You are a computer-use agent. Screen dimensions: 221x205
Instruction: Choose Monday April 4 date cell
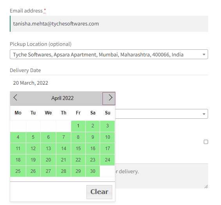(x=18, y=137)
